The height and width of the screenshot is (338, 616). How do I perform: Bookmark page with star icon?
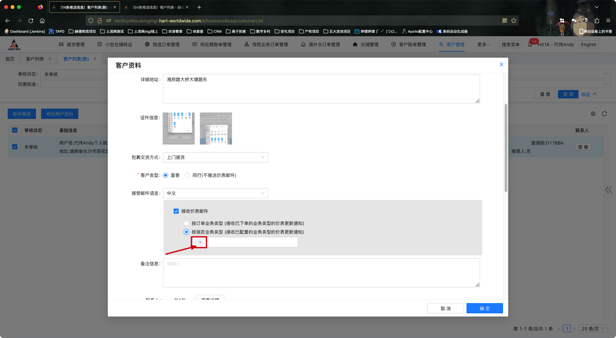(x=514, y=21)
